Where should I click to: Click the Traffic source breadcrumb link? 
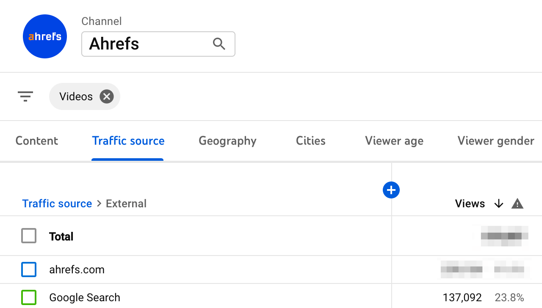tap(57, 203)
